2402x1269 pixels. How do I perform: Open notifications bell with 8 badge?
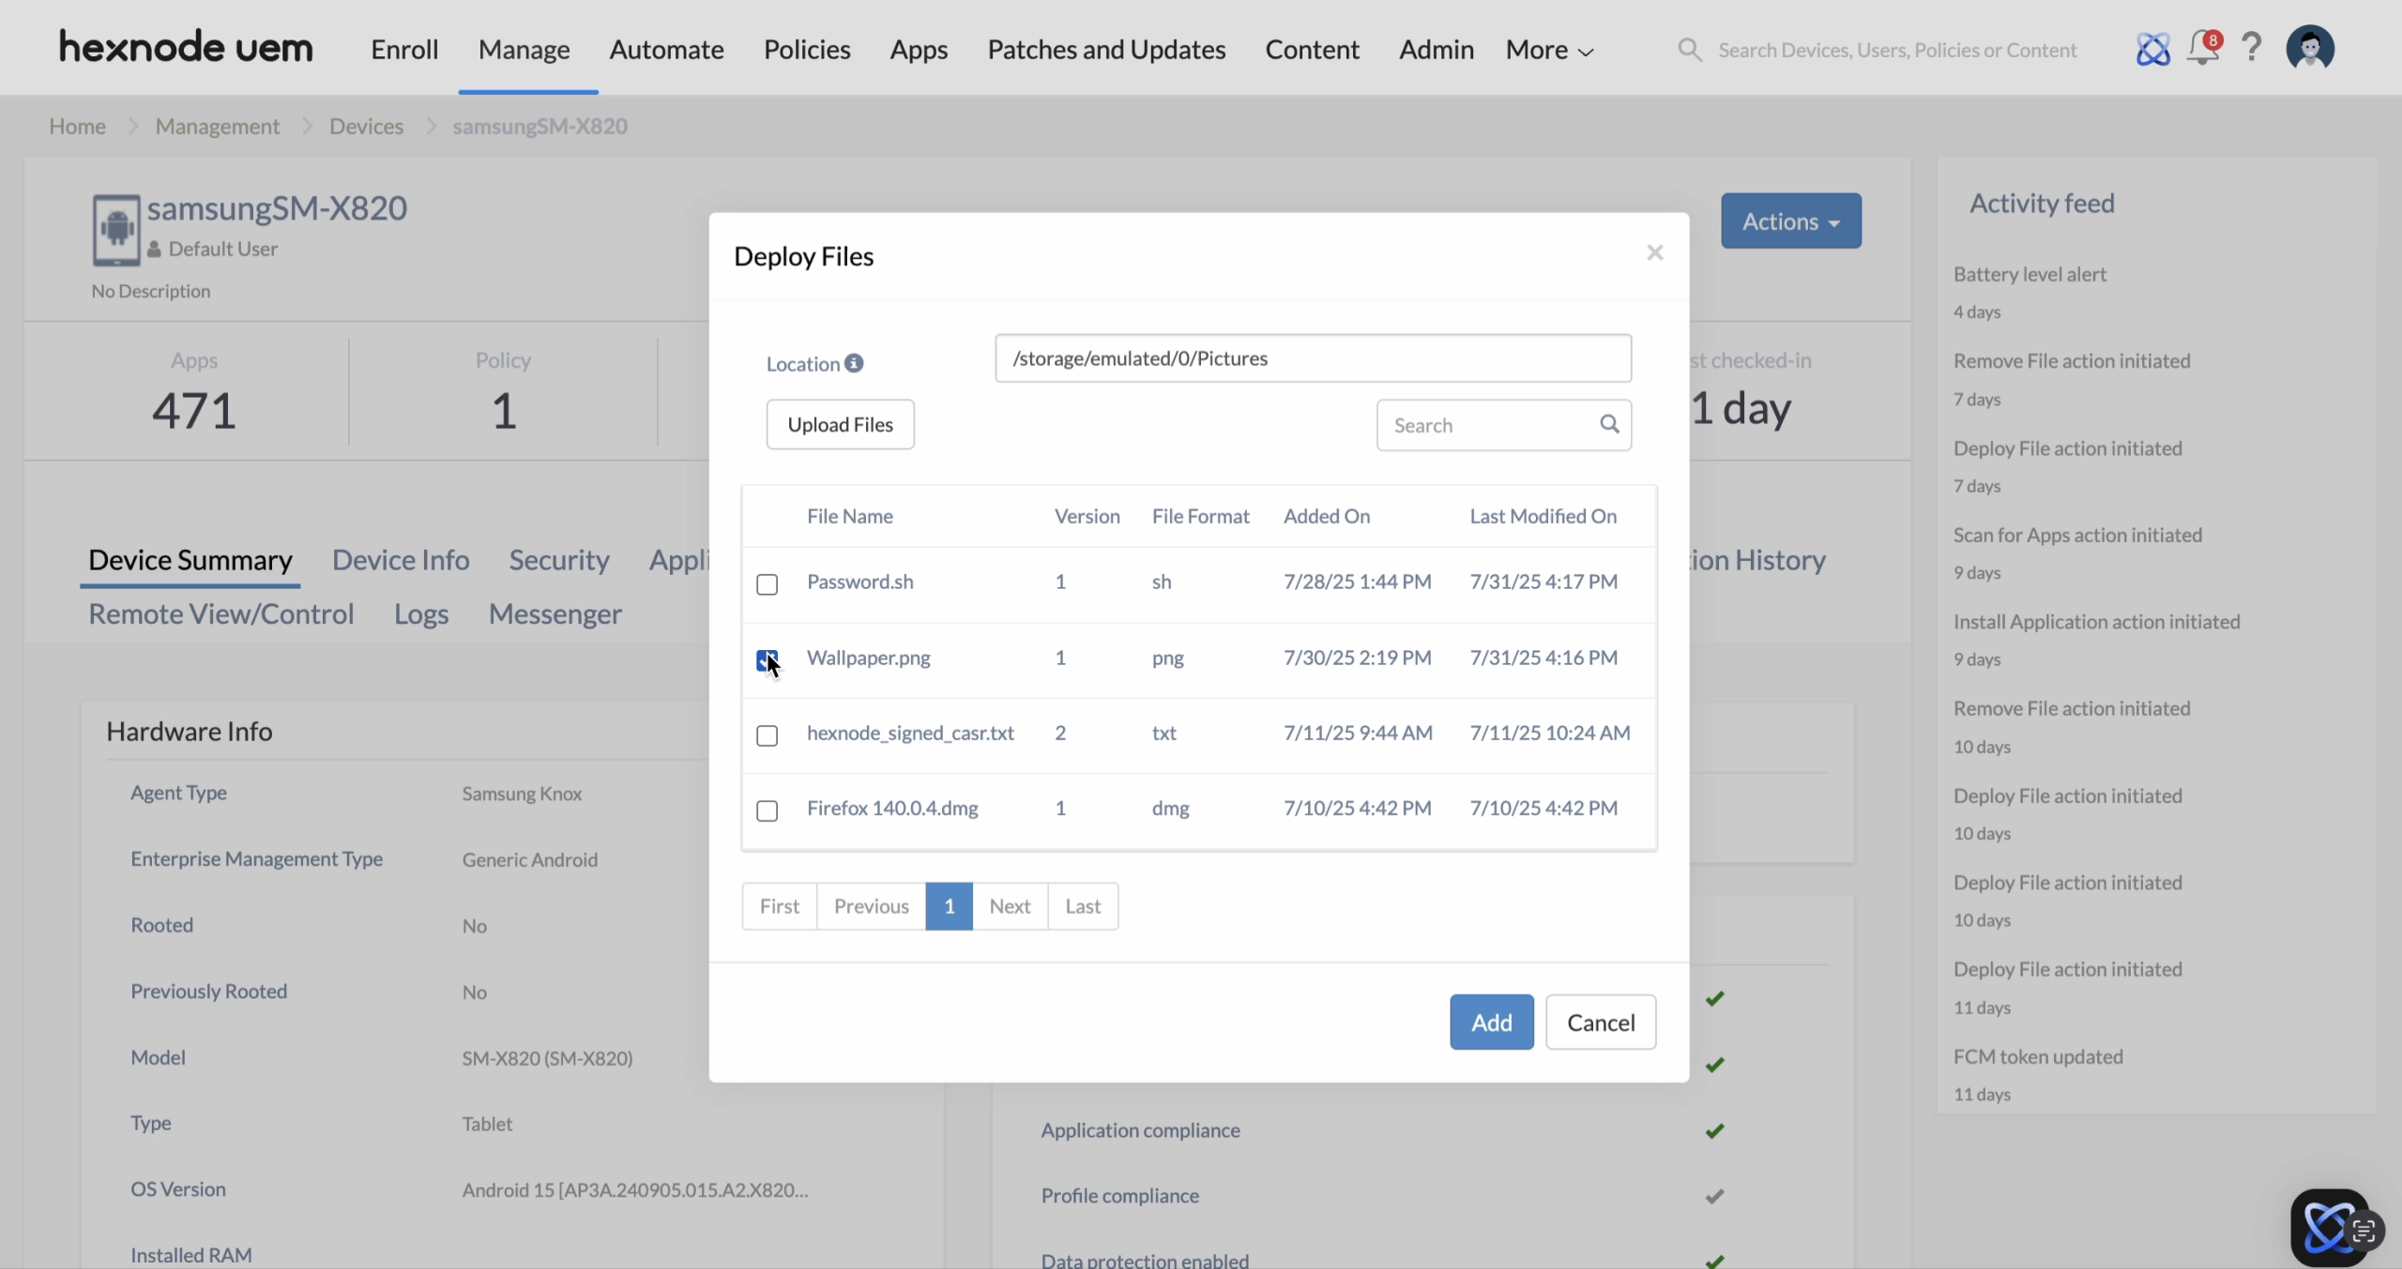2203,47
